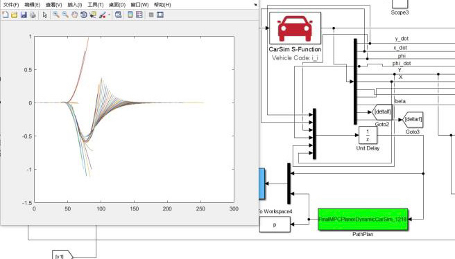Image resolution: width=455 pixels, height=259 pixels.
Task: Open the 查看(V) menu
Action: coord(53,5)
